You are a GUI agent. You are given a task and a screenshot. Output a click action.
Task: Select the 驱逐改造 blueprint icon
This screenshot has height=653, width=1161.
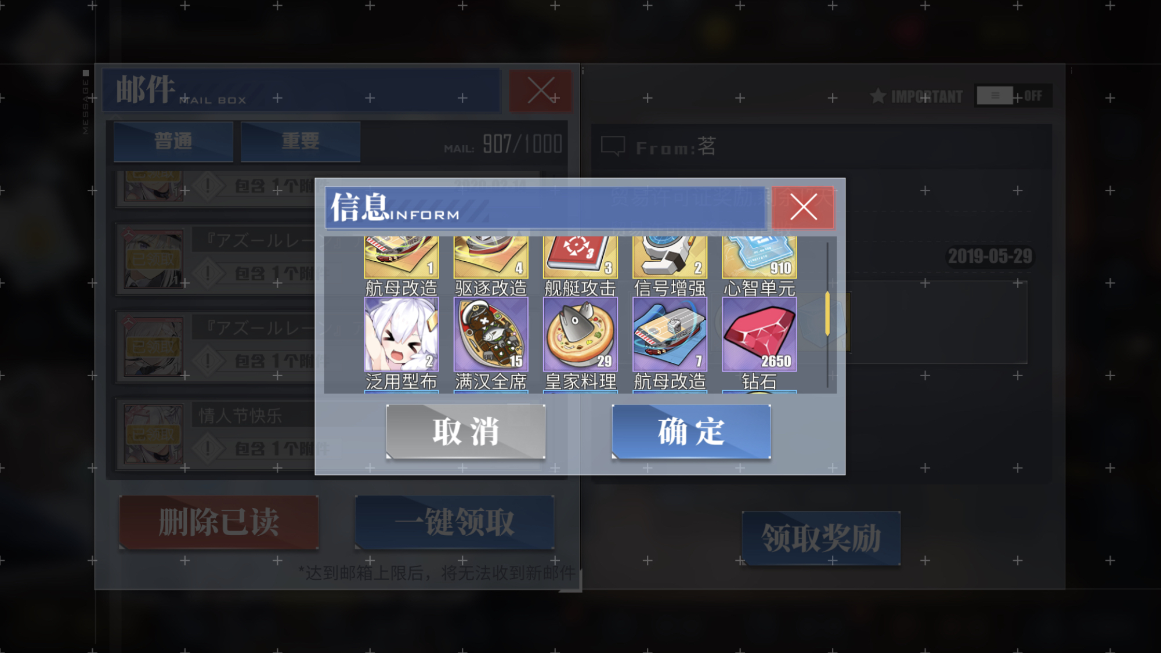tap(491, 257)
